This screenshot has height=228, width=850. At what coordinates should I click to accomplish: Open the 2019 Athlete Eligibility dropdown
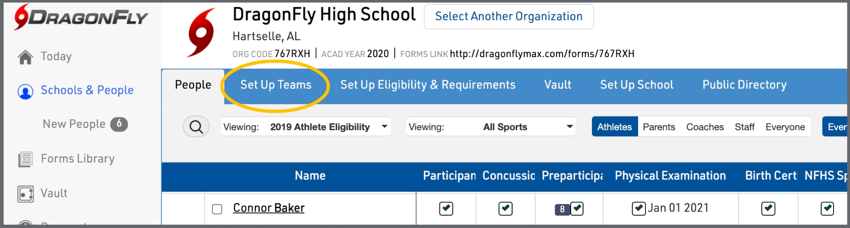click(306, 127)
